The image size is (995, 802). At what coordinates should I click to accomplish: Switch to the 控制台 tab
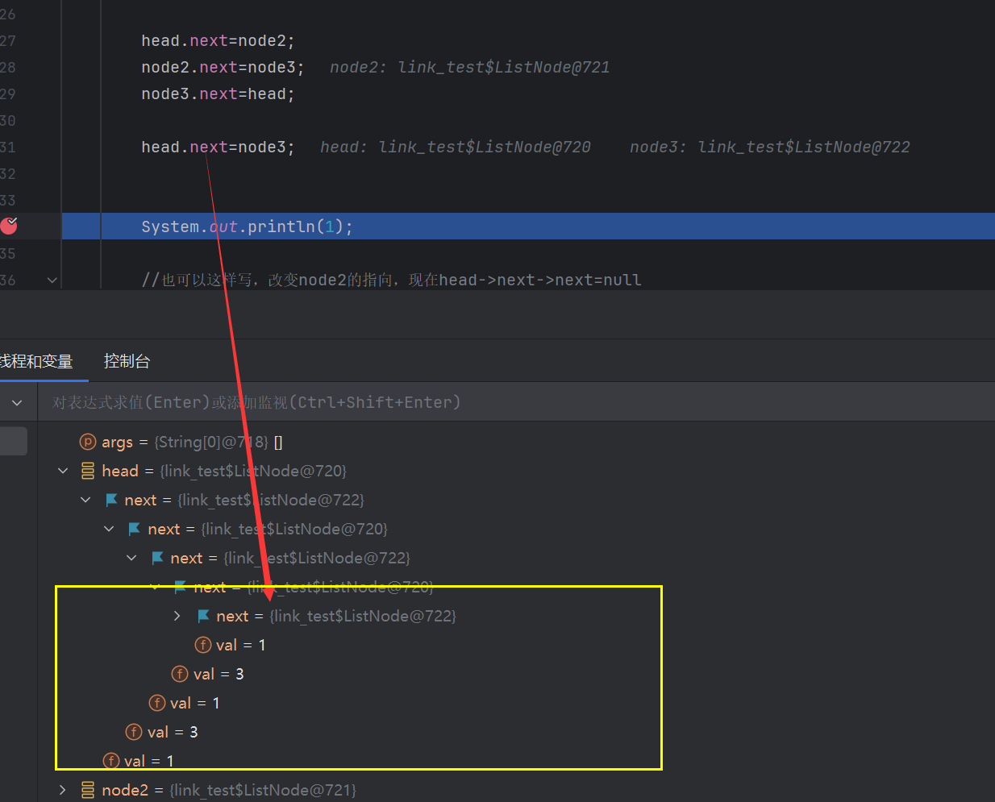(x=127, y=361)
